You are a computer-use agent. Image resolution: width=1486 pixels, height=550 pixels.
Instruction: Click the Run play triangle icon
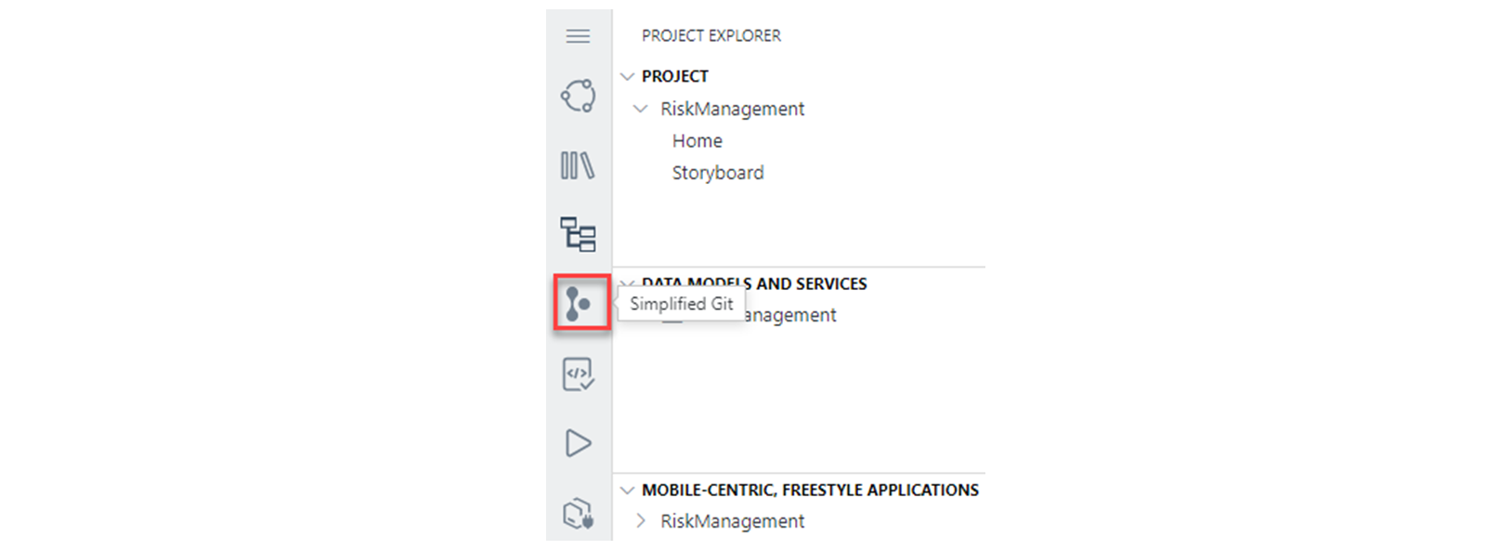point(578,443)
